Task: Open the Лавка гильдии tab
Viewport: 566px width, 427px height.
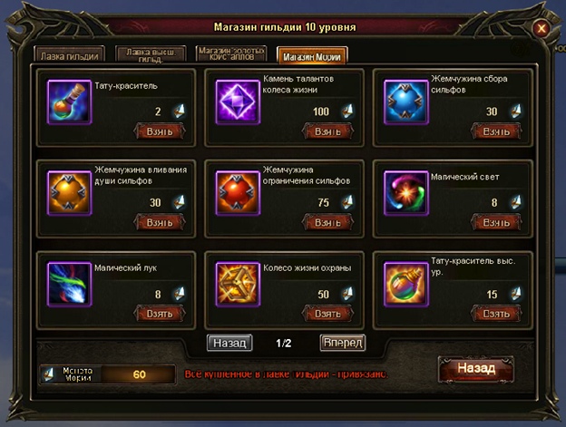Action: [x=69, y=54]
